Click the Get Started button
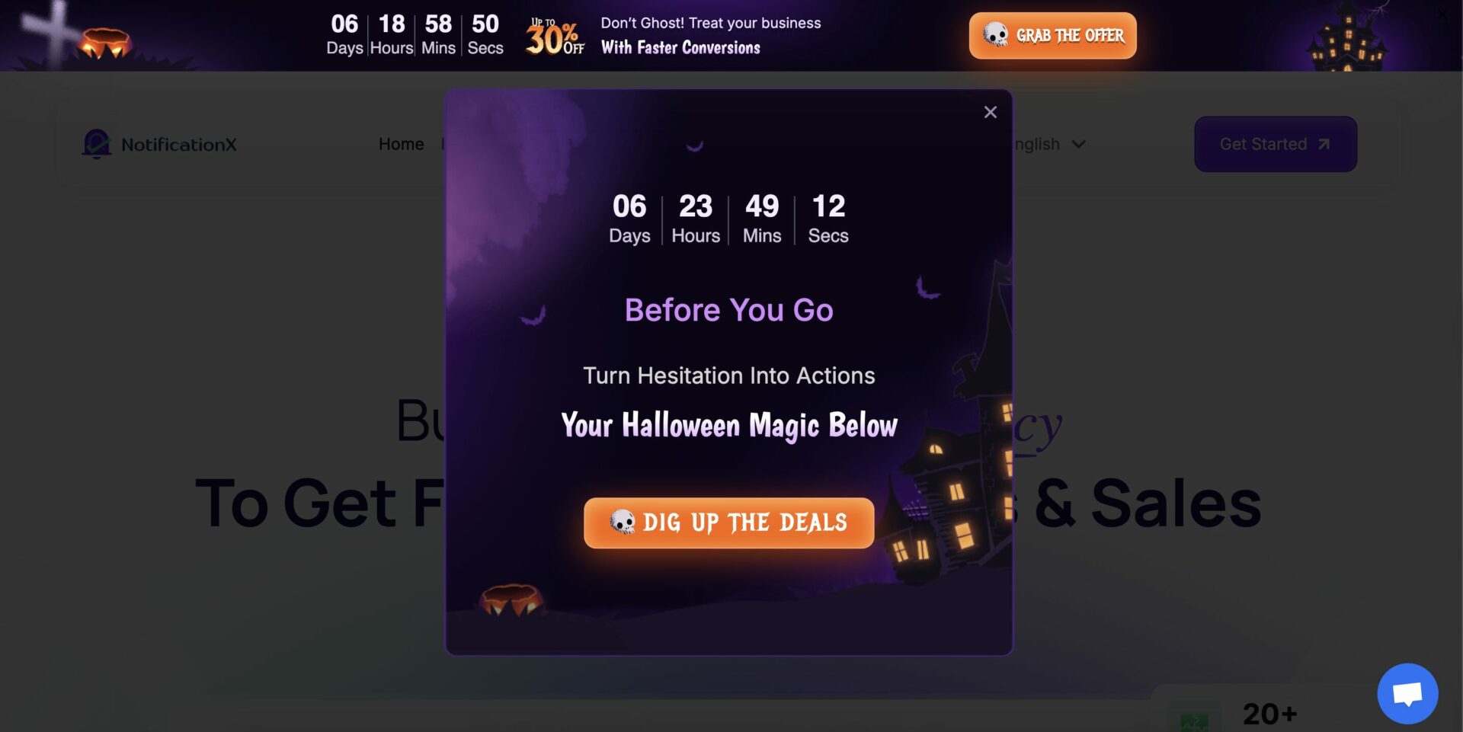1463x732 pixels. (x=1275, y=144)
